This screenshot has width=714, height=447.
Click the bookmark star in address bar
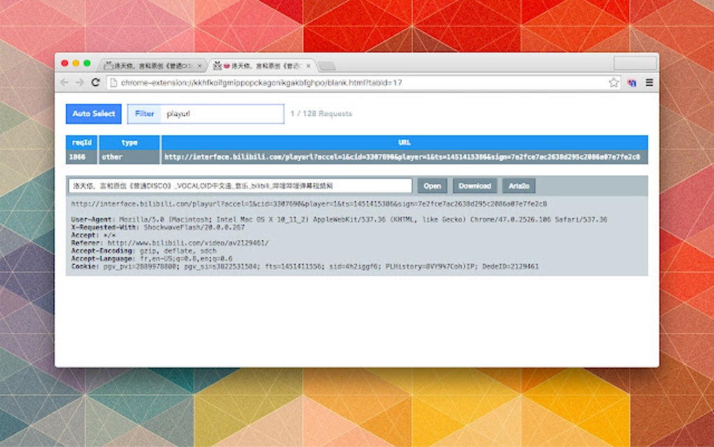tap(613, 82)
